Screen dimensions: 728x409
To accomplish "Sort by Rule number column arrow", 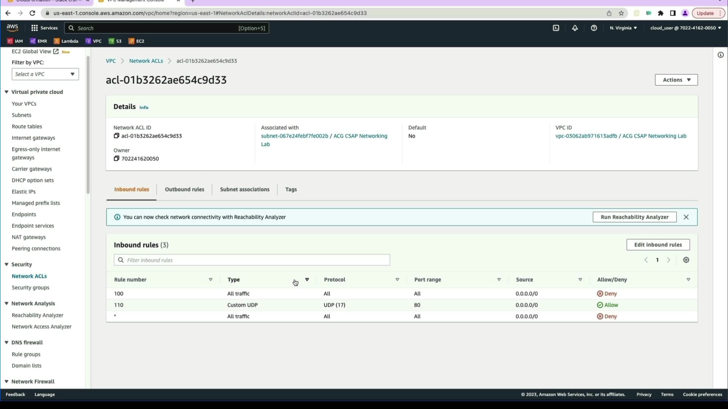I will (210, 280).
